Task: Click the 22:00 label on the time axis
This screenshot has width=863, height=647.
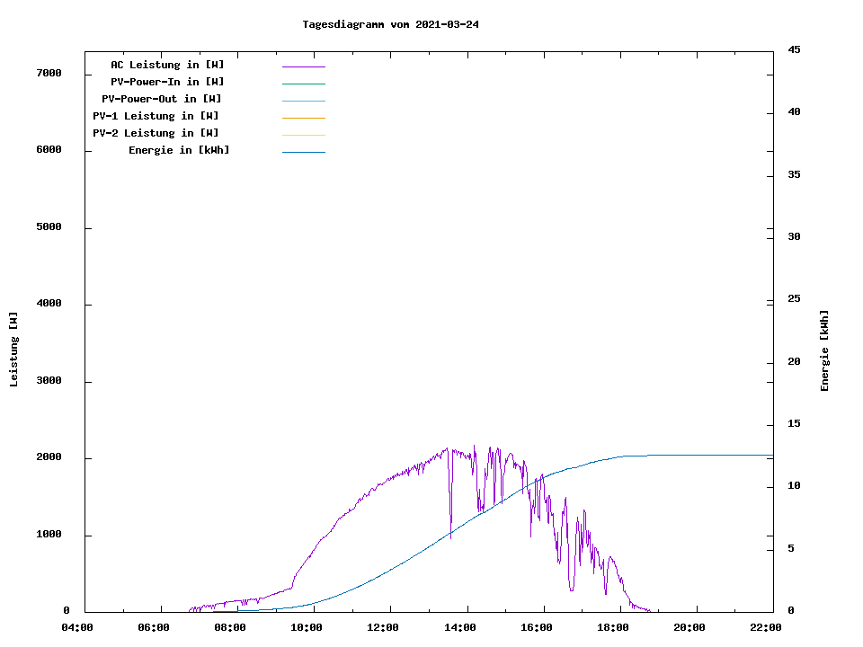Action: (x=765, y=627)
